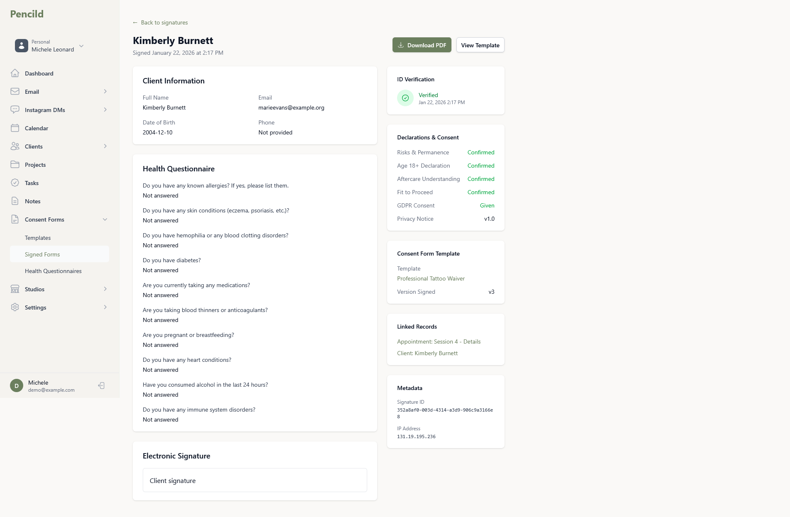Viewport: 790px width, 517px height.
Task: Open the Projects folder icon
Action: 15,164
